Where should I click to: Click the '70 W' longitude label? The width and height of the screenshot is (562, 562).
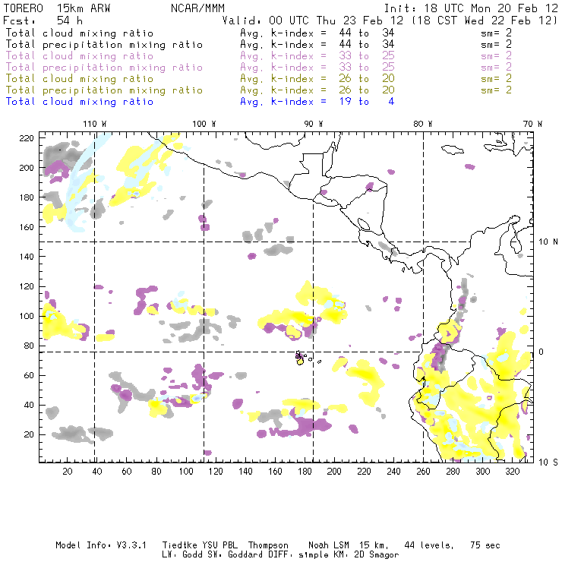click(532, 124)
